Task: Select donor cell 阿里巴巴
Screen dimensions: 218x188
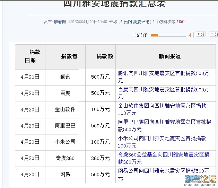Action: click(x=65, y=126)
